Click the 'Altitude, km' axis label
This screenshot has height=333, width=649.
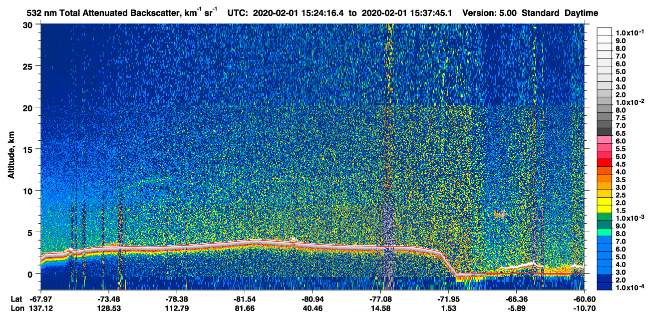[x=11, y=156]
